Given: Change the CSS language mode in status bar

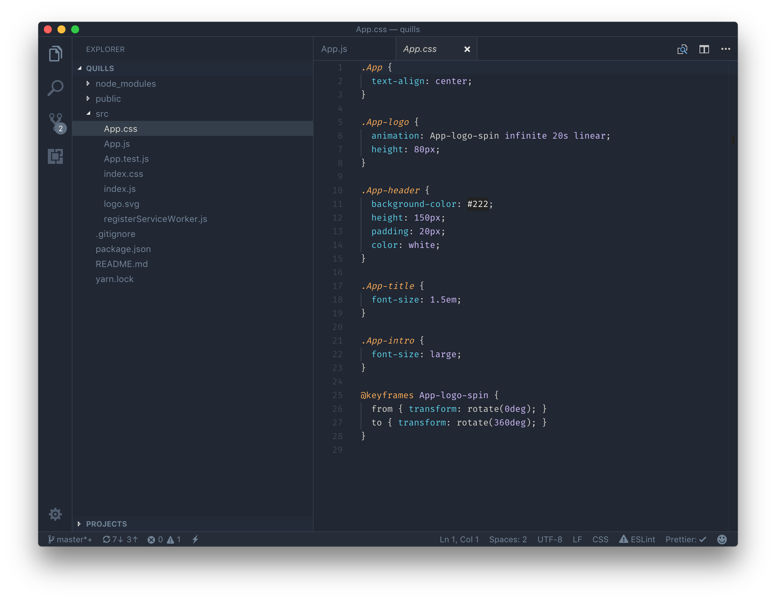Looking at the screenshot, I should (x=600, y=539).
